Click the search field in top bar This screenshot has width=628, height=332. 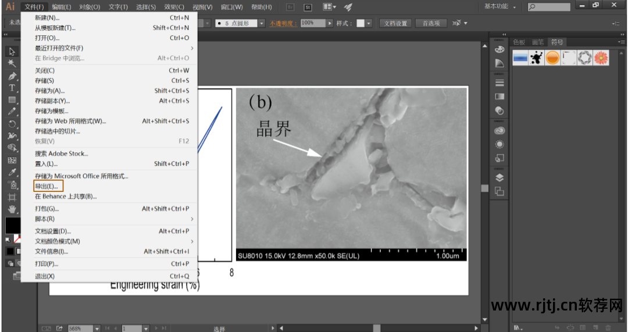549,7
